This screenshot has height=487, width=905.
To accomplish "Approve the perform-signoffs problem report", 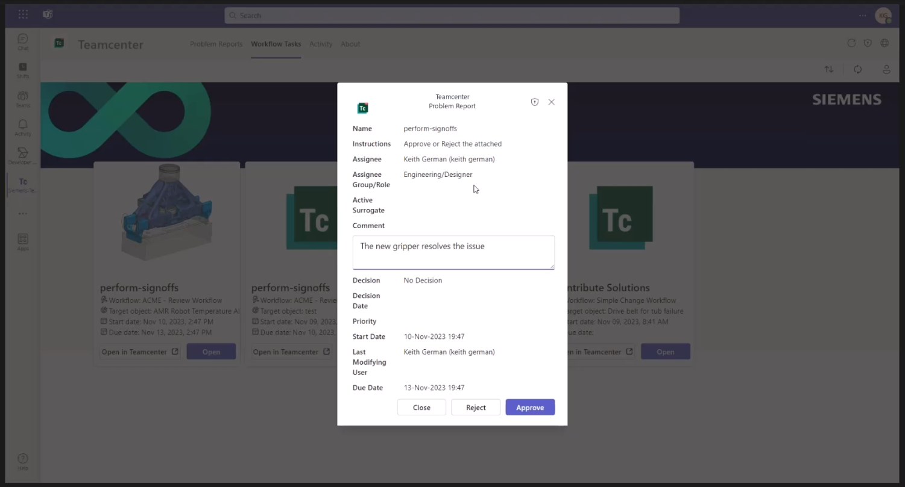I will coord(530,407).
